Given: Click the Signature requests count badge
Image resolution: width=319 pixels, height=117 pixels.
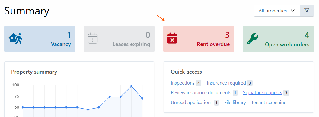Looking at the screenshot, I should (x=286, y=93).
